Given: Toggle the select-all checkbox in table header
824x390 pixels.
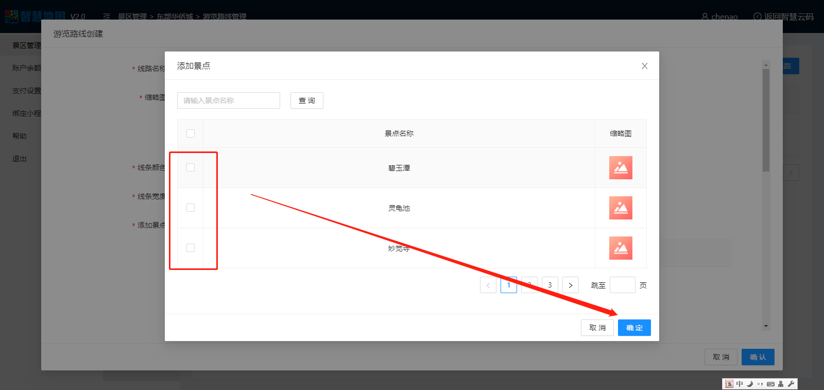Looking at the screenshot, I should click(x=191, y=133).
